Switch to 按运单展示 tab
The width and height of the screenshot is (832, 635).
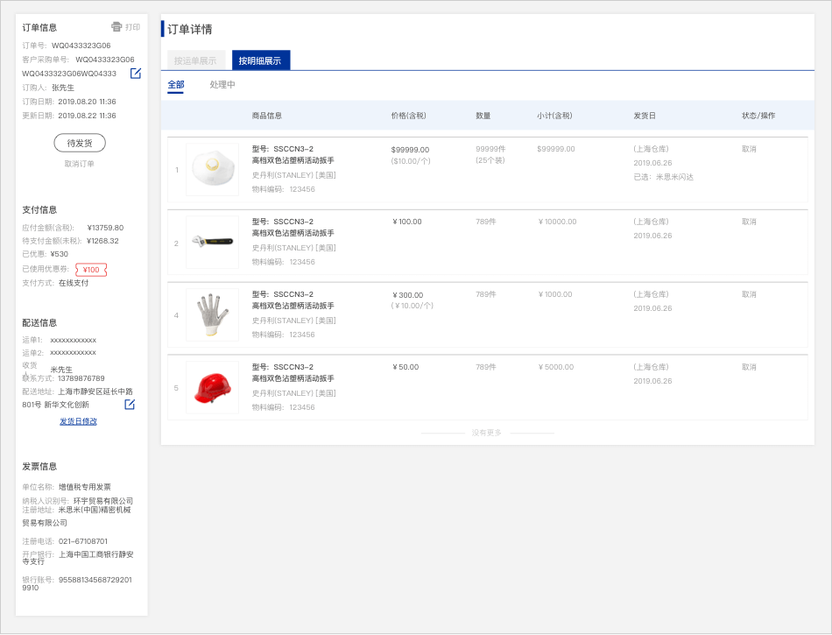195,60
